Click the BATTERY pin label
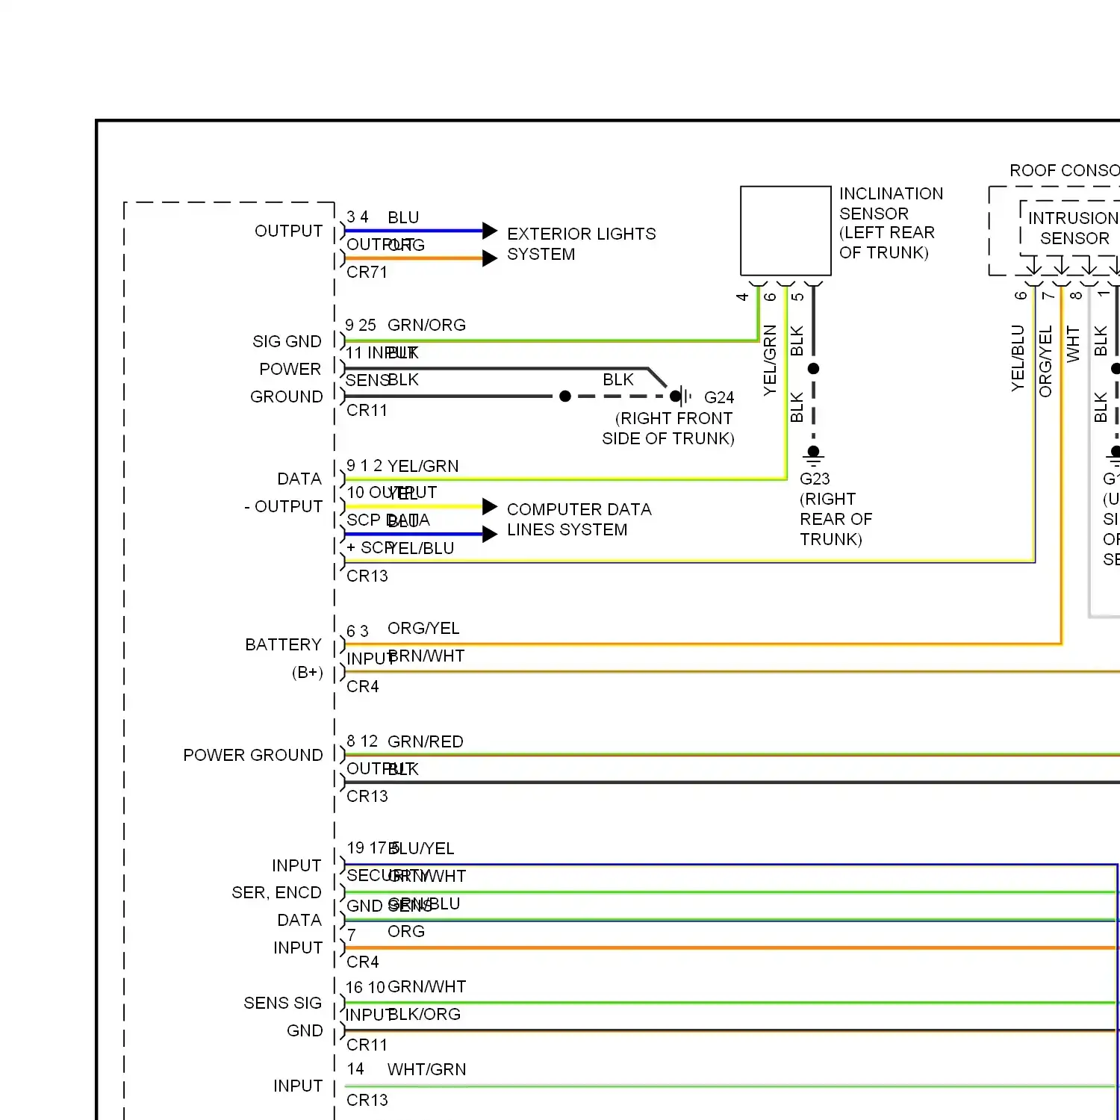 [x=283, y=644]
